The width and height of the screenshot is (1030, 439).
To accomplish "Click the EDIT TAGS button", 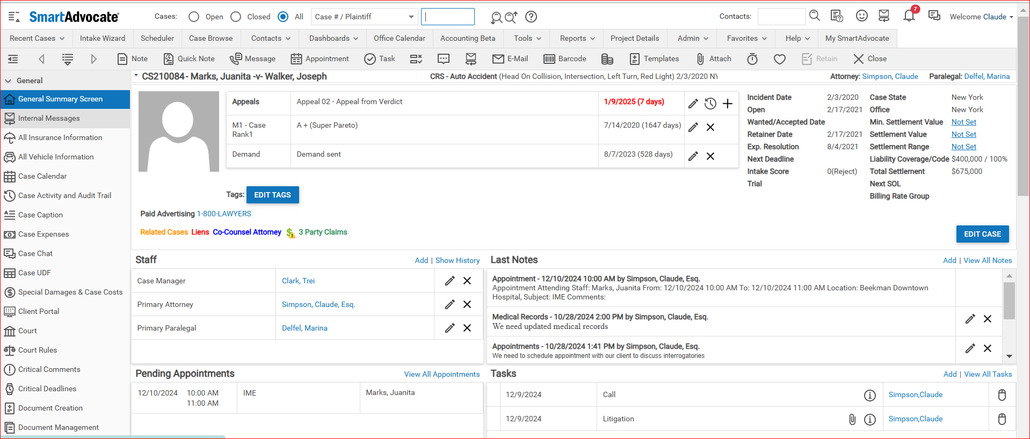I will click(273, 195).
